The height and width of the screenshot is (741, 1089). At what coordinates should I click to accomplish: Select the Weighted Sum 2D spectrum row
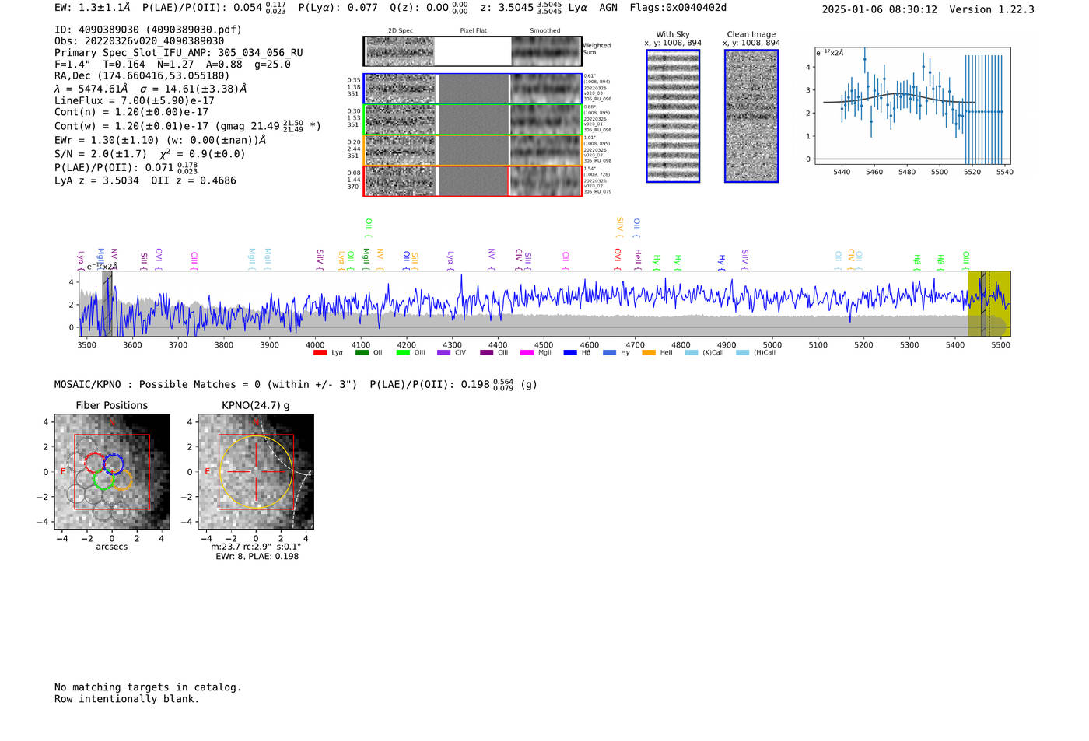pyautogui.click(x=472, y=51)
